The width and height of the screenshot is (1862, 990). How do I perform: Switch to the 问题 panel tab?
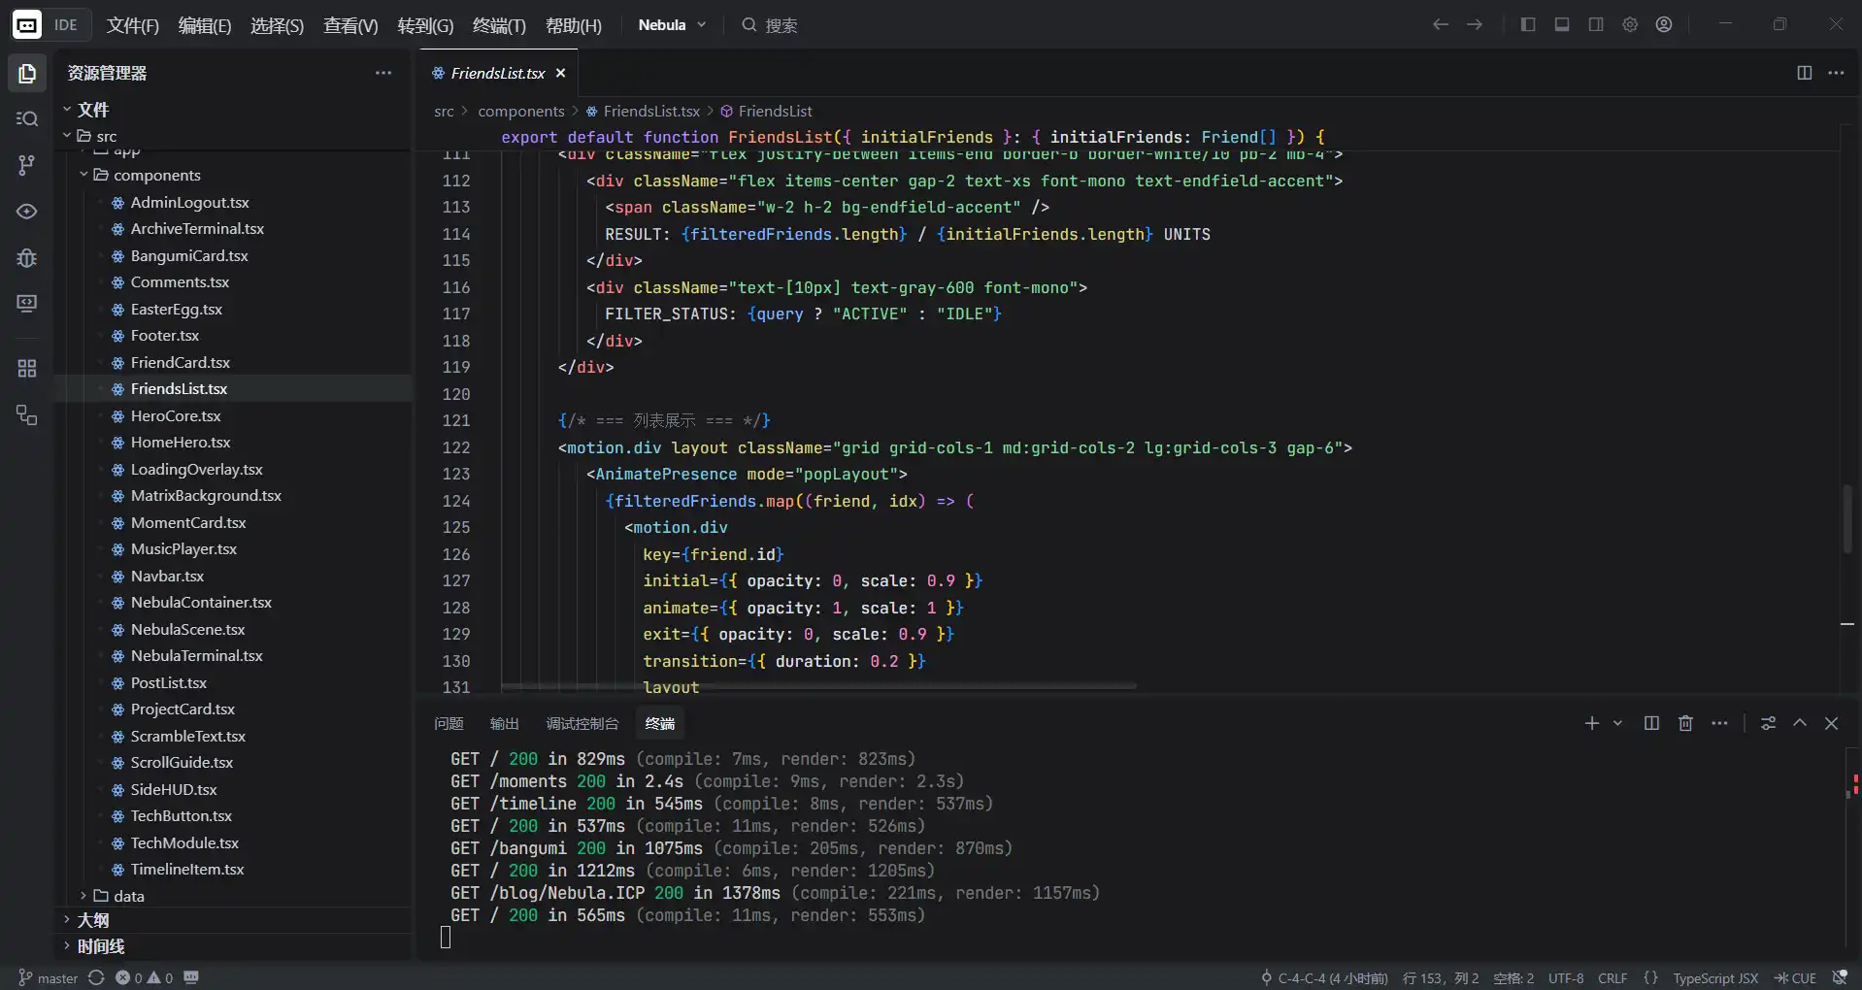pyautogui.click(x=449, y=723)
